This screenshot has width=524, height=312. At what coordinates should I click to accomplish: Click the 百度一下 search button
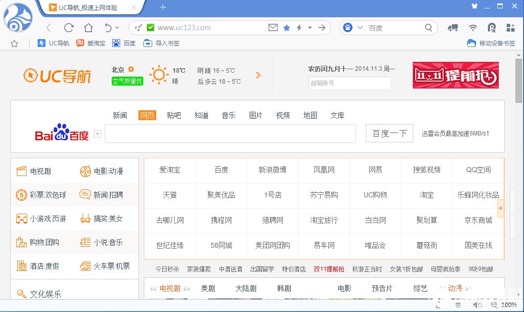(x=389, y=133)
